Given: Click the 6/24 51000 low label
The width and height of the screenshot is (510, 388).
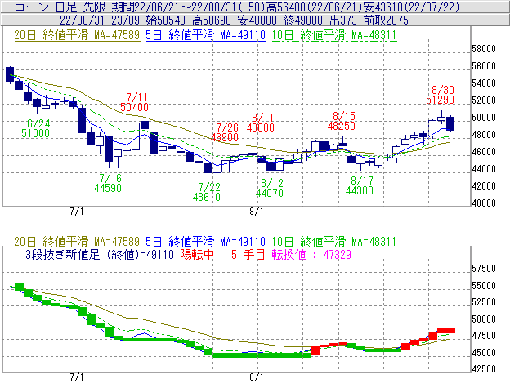Looking at the screenshot, I should tap(36, 128).
